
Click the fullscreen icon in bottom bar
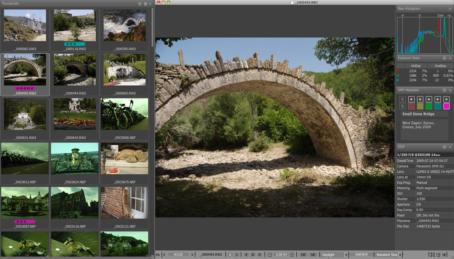432,255
